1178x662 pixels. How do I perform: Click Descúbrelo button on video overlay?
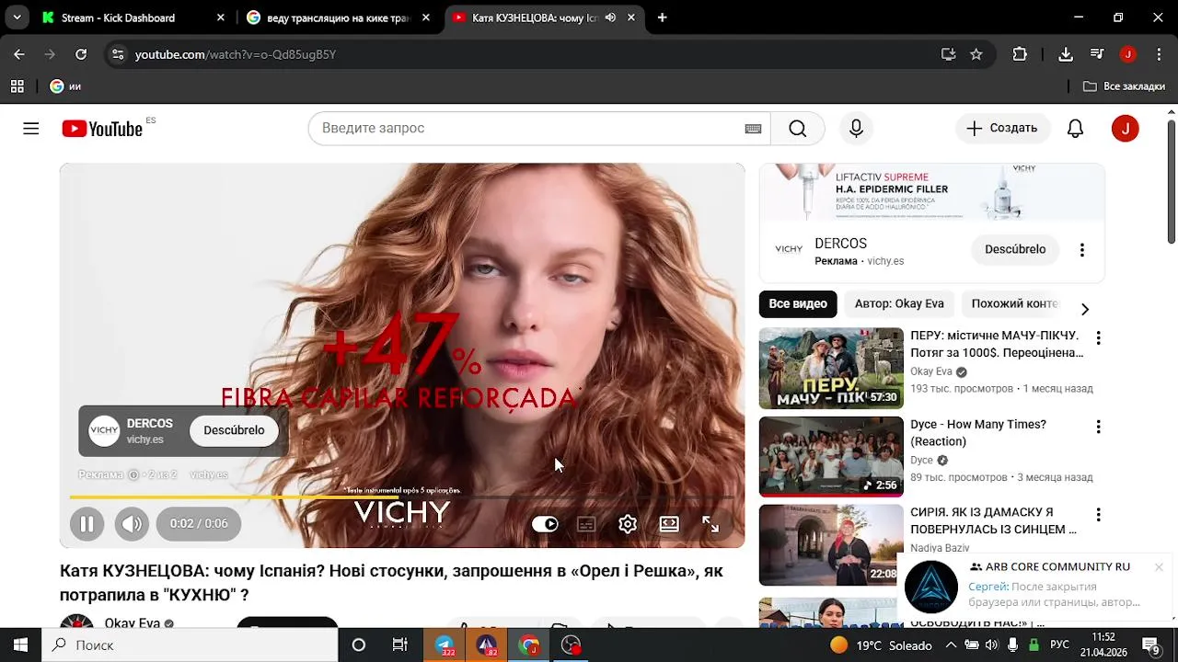[x=234, y=430]
